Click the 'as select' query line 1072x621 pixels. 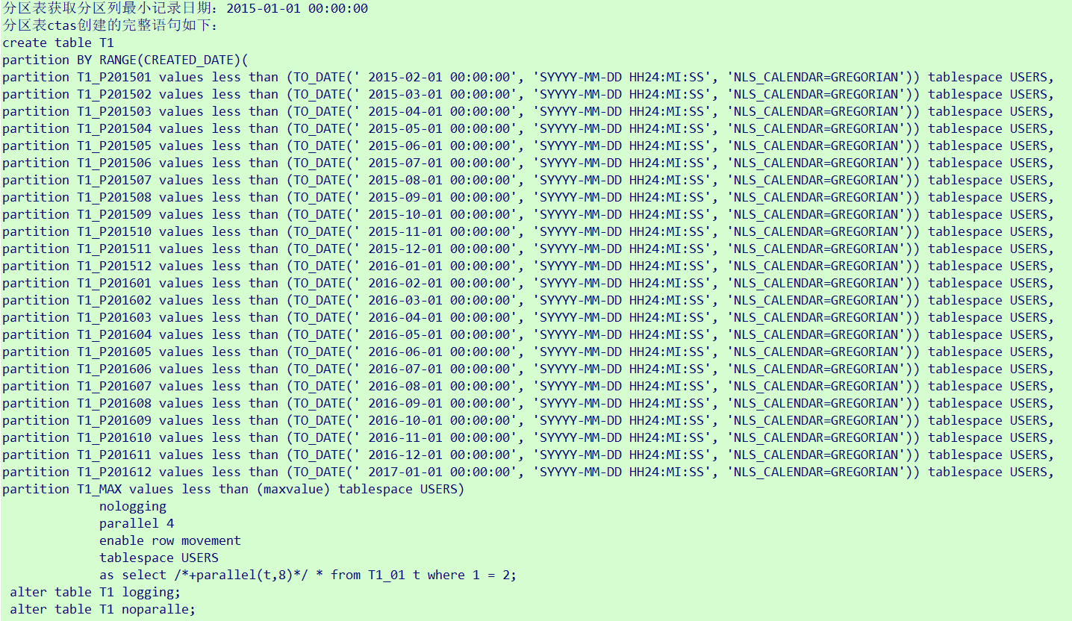click(x=308, y=575)
